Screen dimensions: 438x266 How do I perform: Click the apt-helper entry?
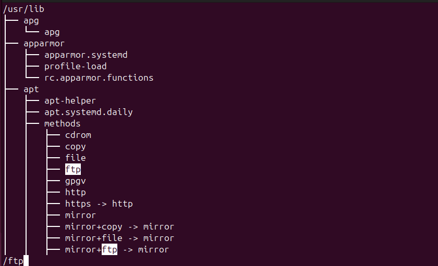[70, 100]
